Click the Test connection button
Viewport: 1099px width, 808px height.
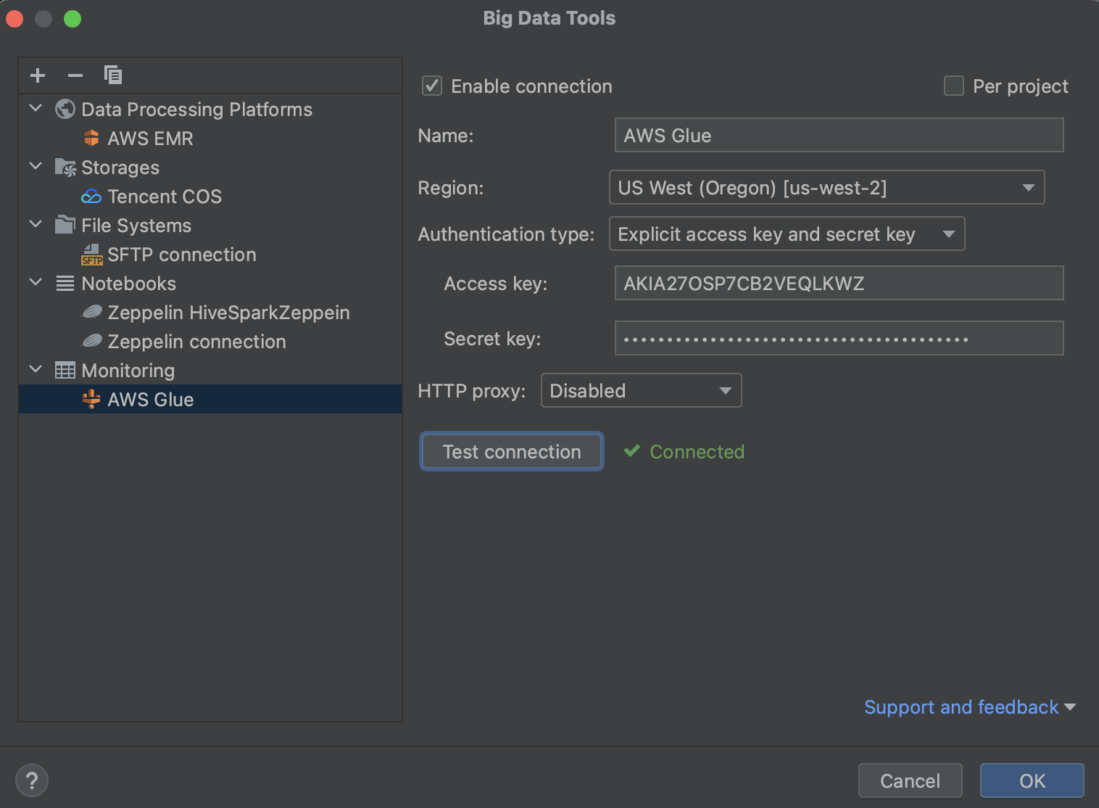click(511, 451)
